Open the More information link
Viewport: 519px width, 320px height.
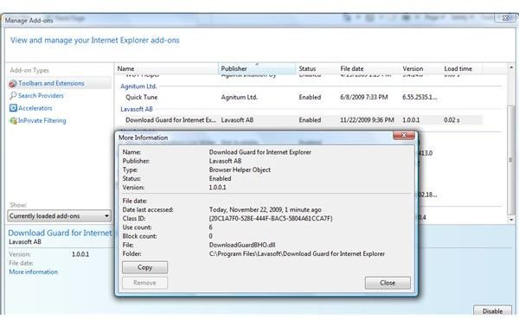click(34, 272)
